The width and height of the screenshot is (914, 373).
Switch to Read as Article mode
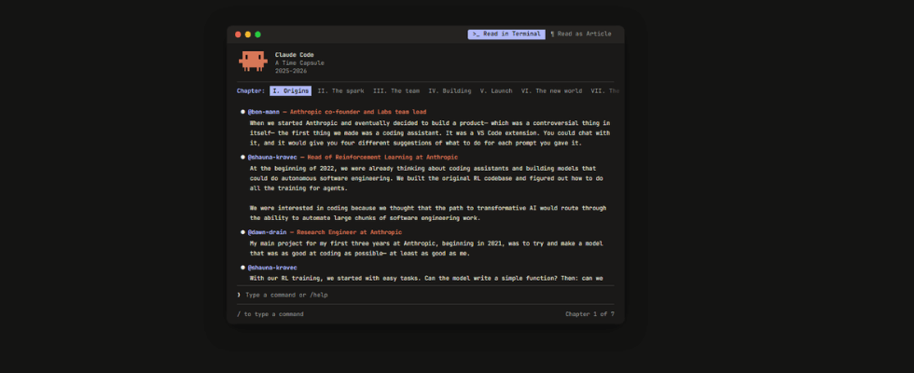pyautogui.click(x=580, y=35)
